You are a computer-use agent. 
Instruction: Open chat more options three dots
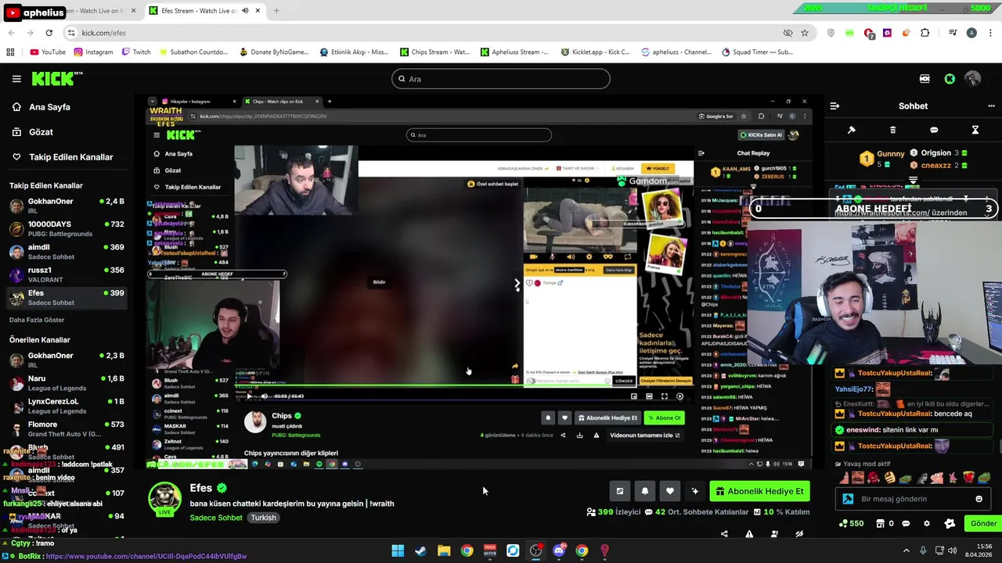[991, 106]
